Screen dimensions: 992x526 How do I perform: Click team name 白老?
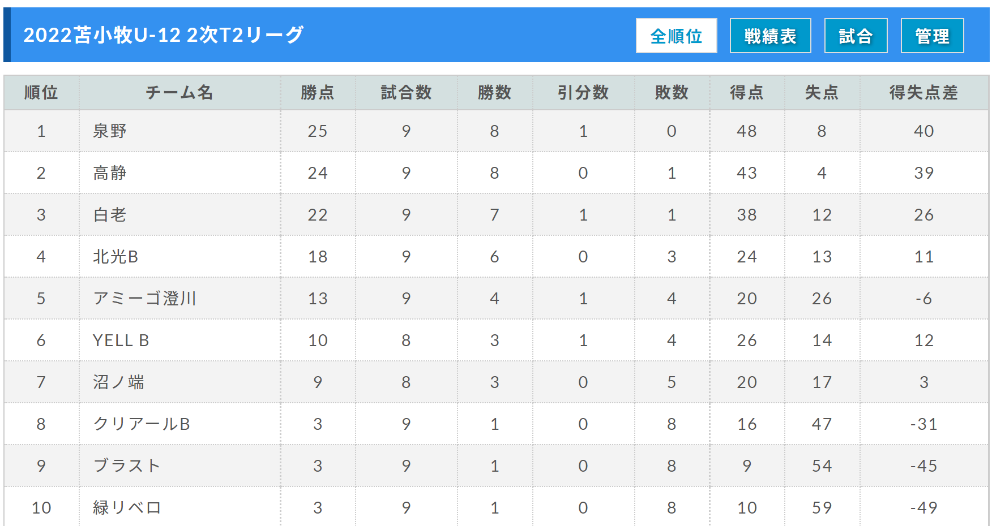click(x=110, y=215)
